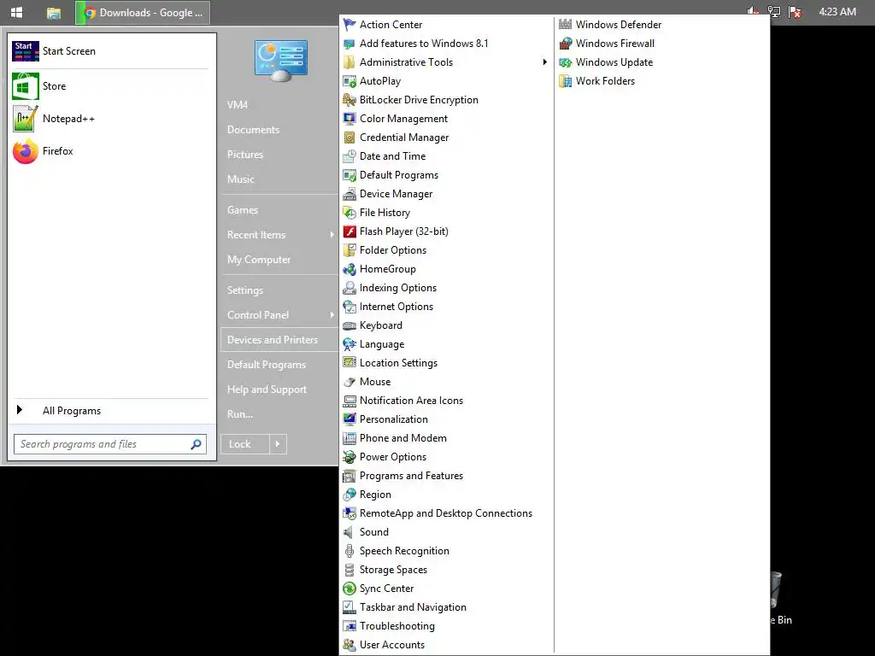875x656 pixels.
Task: Open Date and Time clock icon
Action: click(349, 156)
